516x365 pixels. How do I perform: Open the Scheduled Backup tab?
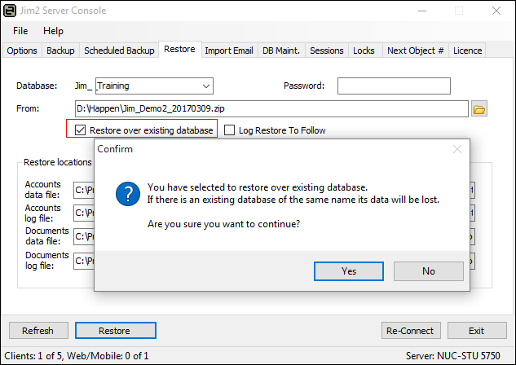tap(119, 51)
